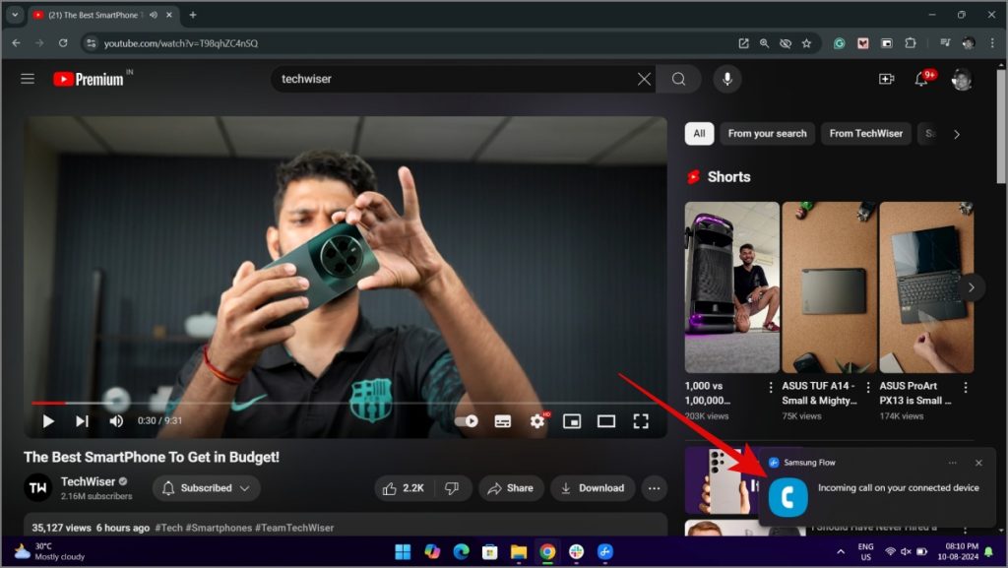Viewport: 1008px width, 568px height.
Task: Share this video
Action: pyautogui.click(x=511, y=487)
